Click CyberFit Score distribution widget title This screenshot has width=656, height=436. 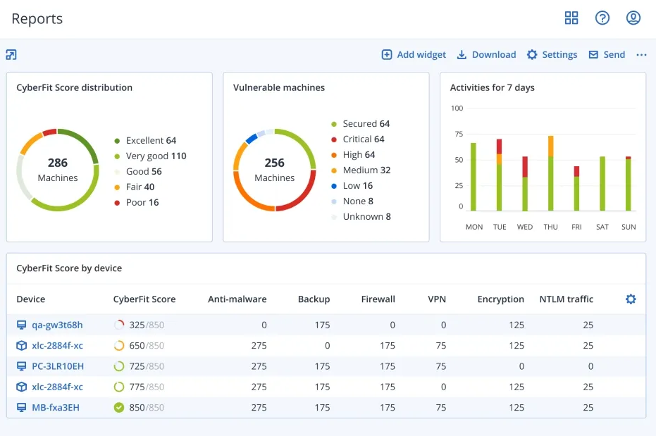pos(75,88)
